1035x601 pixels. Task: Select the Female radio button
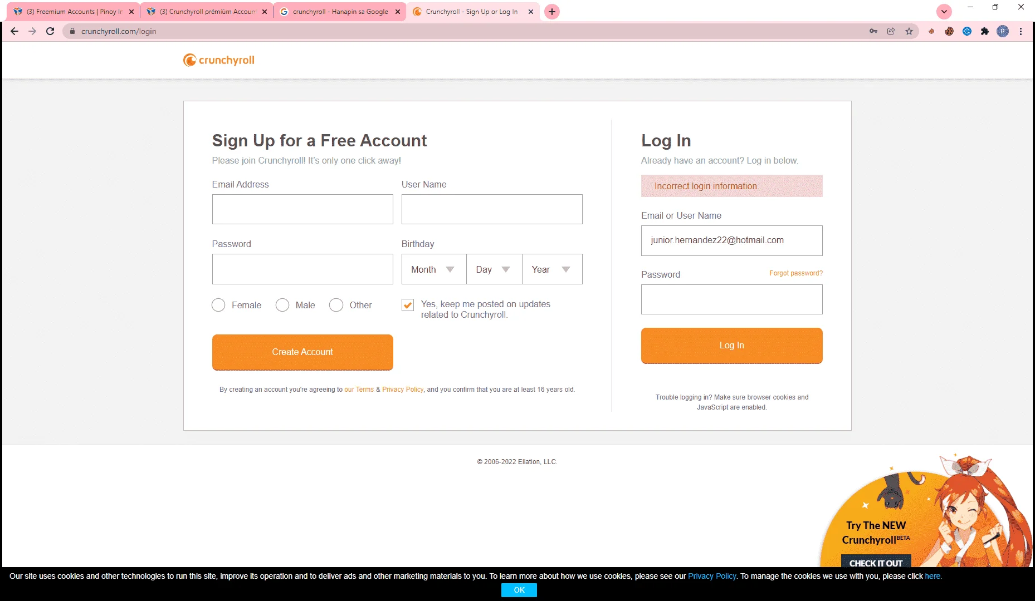click(x=218, y=305)
